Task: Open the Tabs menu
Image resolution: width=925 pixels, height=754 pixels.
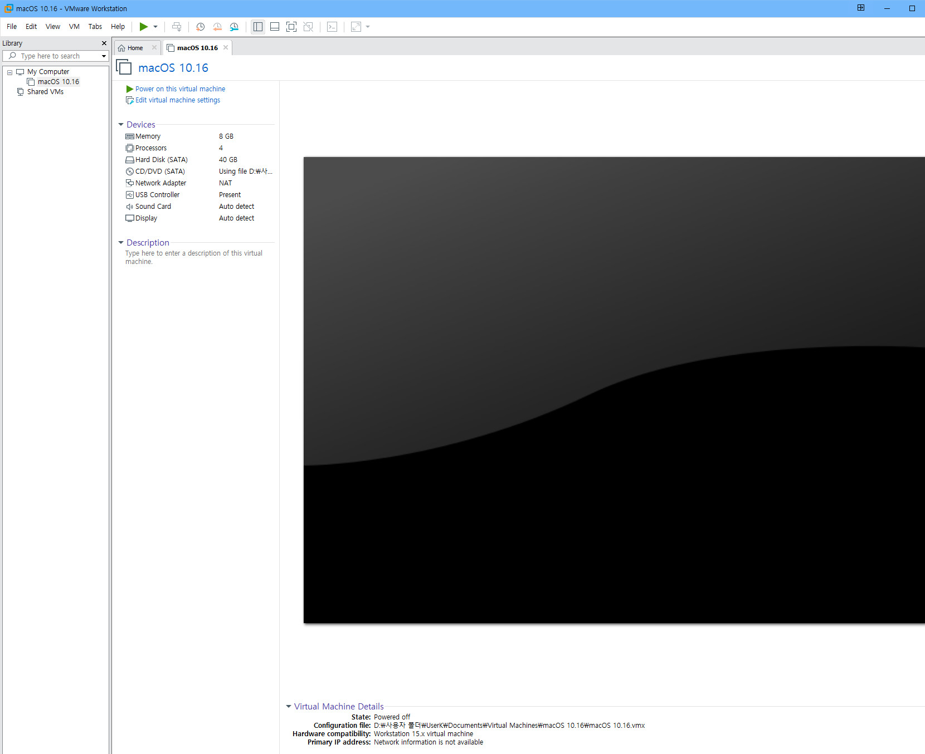Action: pyautogui.click(x=95, y=27)
